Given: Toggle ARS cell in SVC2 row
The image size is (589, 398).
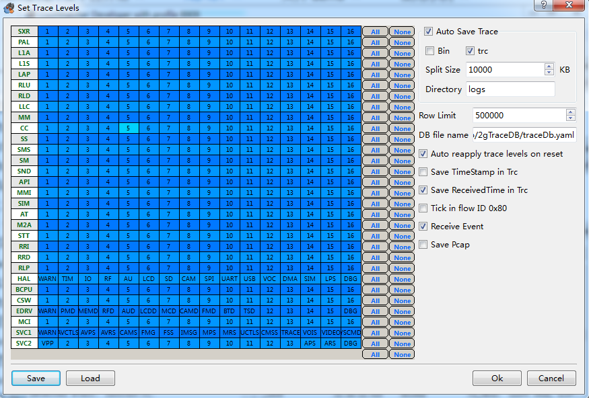Looking at the screenshot, I should [x=331, y=344].
